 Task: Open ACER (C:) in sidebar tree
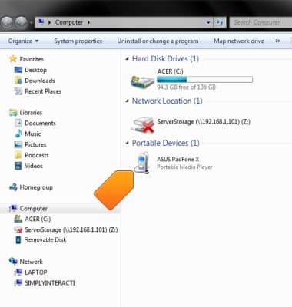(x=38, y=220)
